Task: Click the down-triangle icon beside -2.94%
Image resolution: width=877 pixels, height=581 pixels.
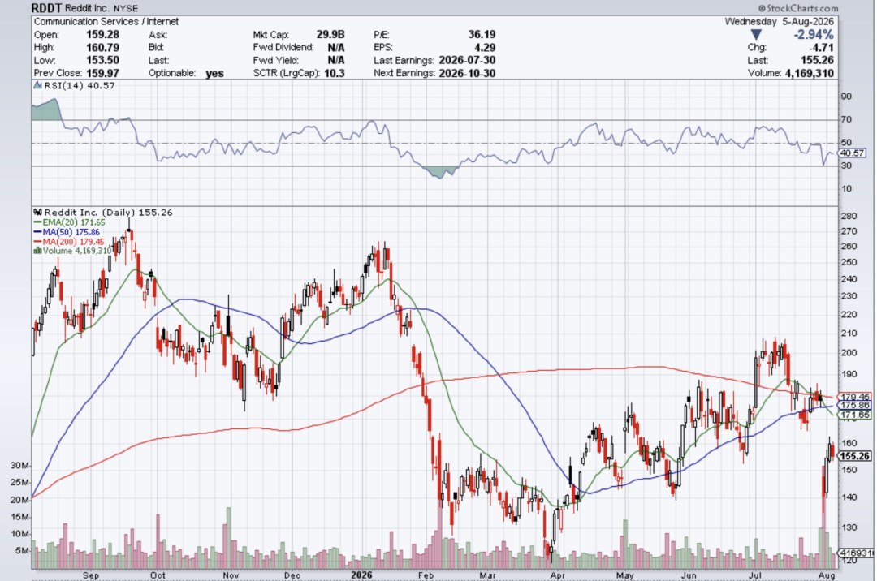Action: (x=756, y=35)
